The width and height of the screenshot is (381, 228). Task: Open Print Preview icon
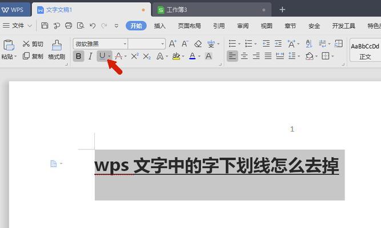(x=81, y=26)
